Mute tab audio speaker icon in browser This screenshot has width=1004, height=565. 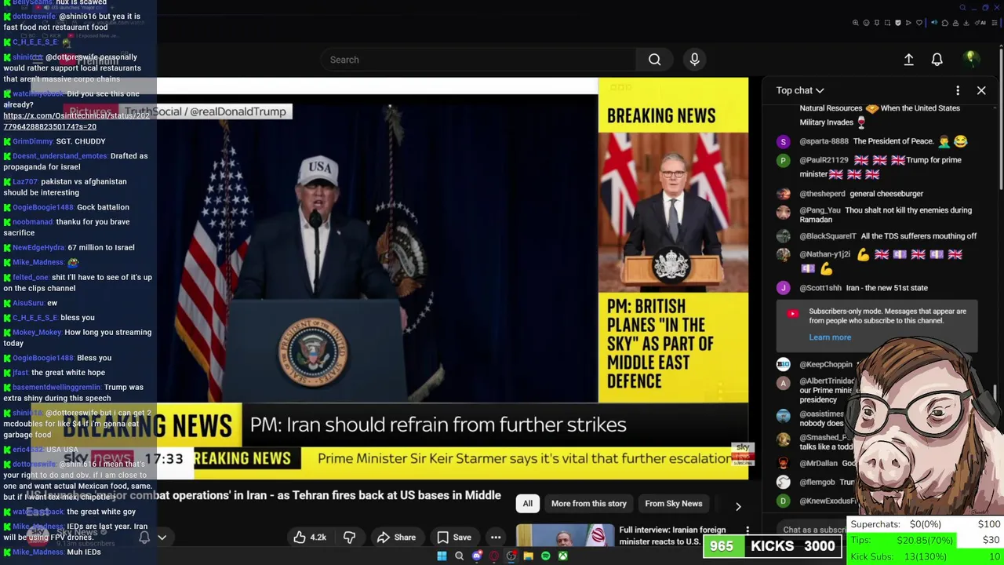934,23
